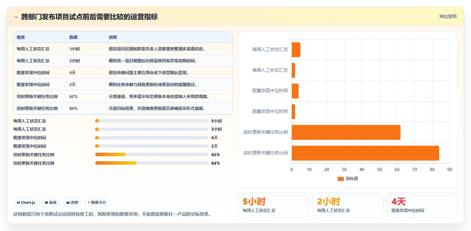Screen dimensions: 471x231
Task: Click description starting 假设依赖问题主要在周会
Action: pos(149,73)
